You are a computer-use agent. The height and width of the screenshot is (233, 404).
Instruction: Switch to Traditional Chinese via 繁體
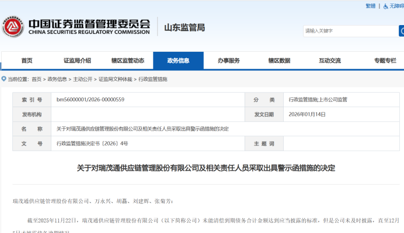click(x=371, y=6)
